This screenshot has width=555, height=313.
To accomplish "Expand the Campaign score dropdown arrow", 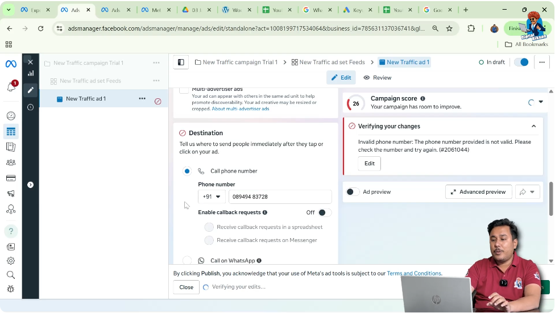I will tap(541, 102).
